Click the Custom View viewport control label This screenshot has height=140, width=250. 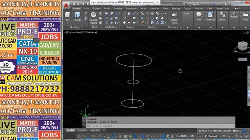tap(75, 32)
